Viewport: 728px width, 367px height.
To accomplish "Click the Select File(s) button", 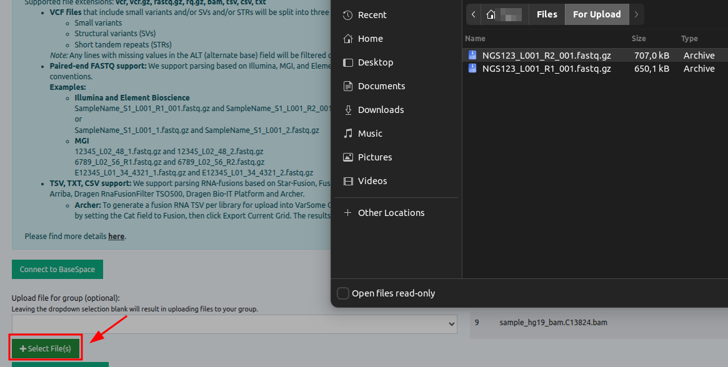I will point(46,348).
